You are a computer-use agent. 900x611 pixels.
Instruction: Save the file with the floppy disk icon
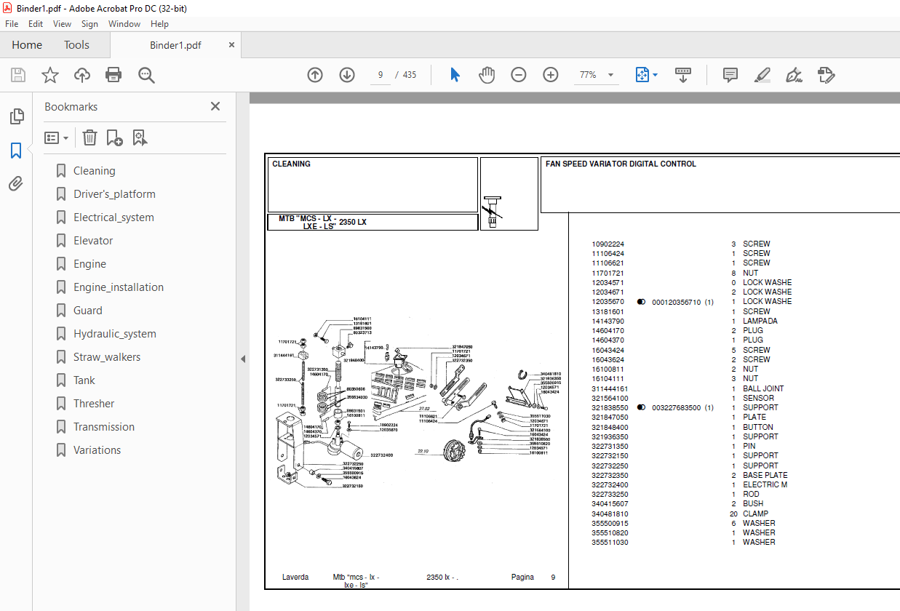coord(18,75)
